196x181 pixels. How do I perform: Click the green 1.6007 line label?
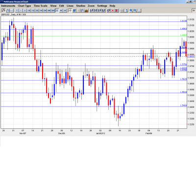[183, 35]
